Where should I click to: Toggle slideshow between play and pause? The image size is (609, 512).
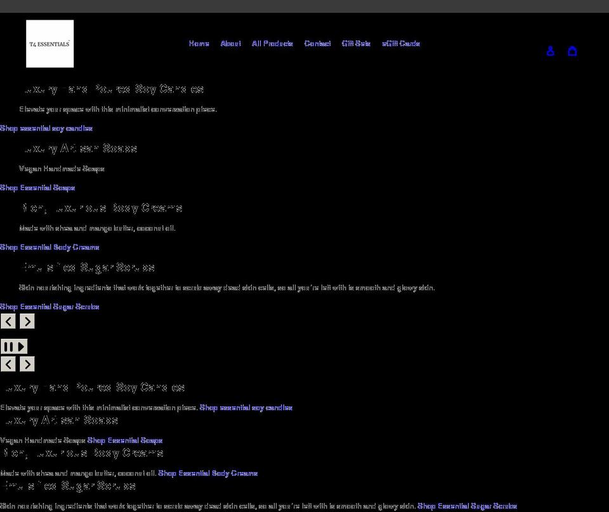tap(14, 346)
